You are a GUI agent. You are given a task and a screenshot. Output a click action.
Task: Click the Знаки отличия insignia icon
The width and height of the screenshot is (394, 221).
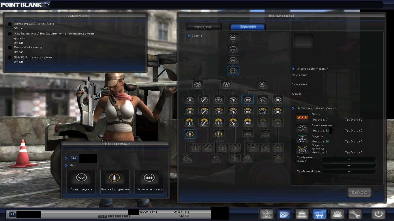click(302, 128)
